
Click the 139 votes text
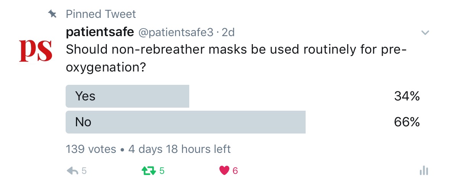click(x=91, y=149)
